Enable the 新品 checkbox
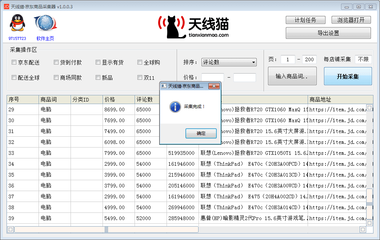380x240 pixels. [x=98, y=77]
